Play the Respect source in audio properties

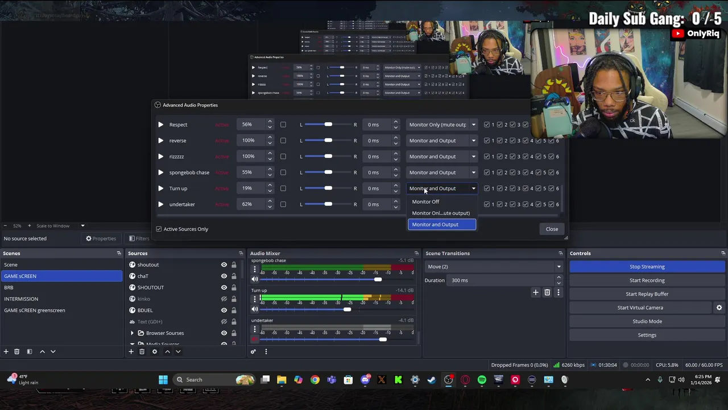pyautogui.click(x=160, y=125)
